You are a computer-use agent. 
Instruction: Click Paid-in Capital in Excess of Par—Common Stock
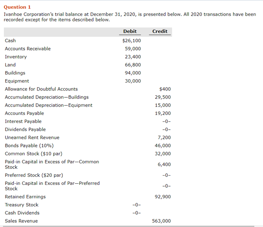coord(52,164)
